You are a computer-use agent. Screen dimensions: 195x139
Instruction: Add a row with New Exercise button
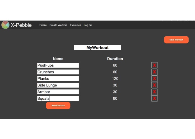[x=58, y=106]
